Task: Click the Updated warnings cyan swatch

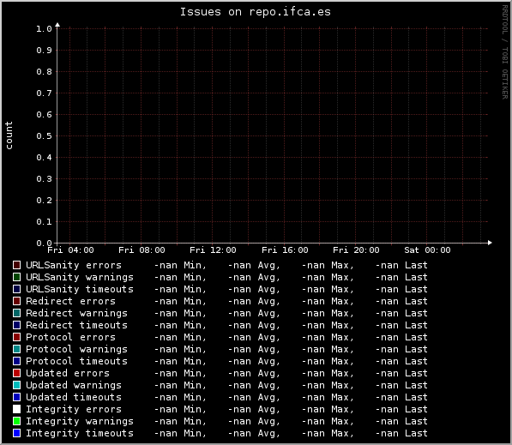Action: pyautogui.click(x=16, y=385)
